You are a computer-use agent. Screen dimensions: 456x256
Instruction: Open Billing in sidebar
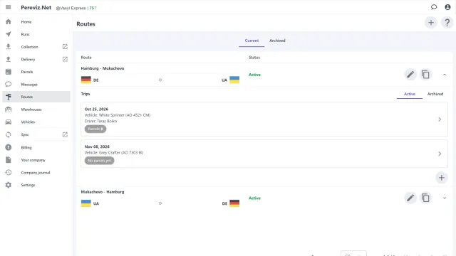(26, 147)
